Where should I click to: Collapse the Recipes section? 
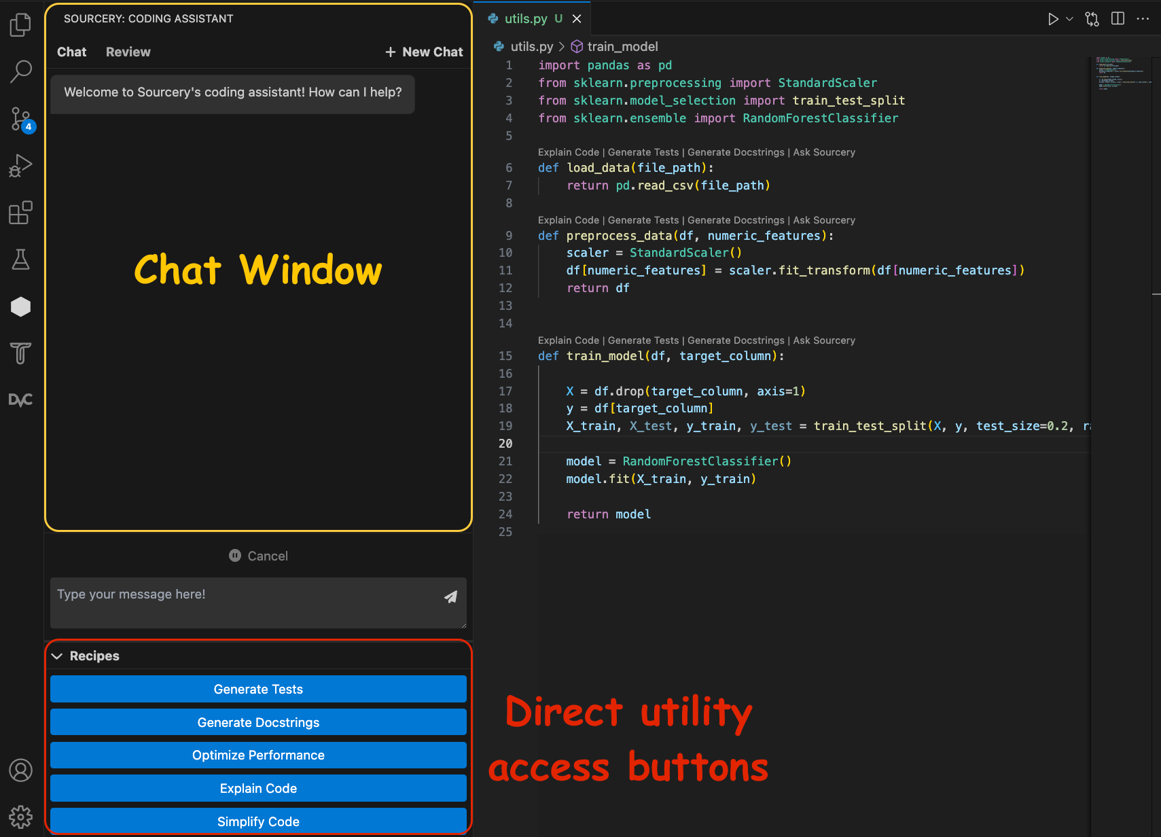[x=56, y=656]
